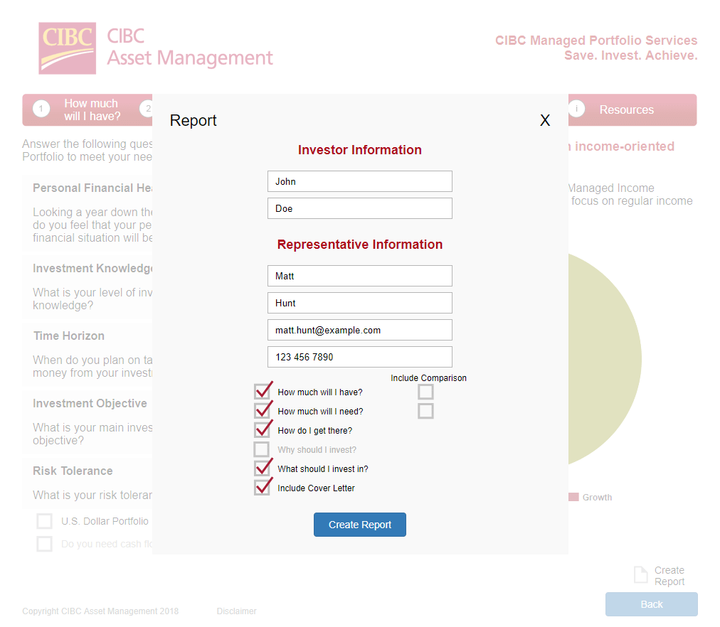Viewport: 720px width, 627px height.
Task: Uncheck 'What should I invest in?' checkbox
Action: (263, 468)
